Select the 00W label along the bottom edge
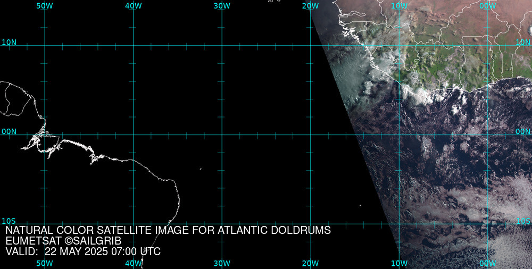This screenshot has height=269, width=532. click(x=488, y=263)
